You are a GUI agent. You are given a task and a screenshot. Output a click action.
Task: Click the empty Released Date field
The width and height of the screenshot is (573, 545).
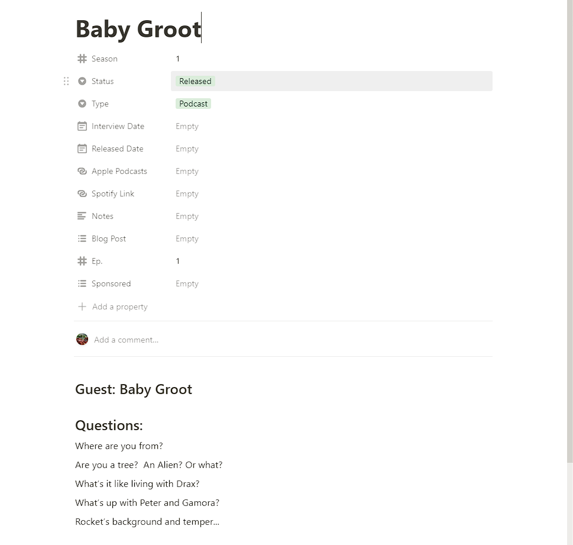coord(187,149)
